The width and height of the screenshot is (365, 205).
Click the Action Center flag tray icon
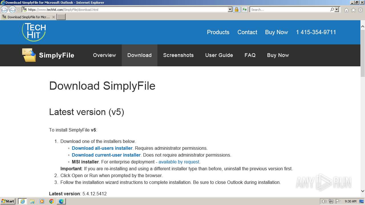[x=338, y=201]
